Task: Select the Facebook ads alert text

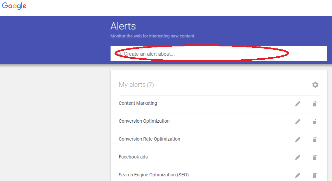Action: click(x=133, y=157)
